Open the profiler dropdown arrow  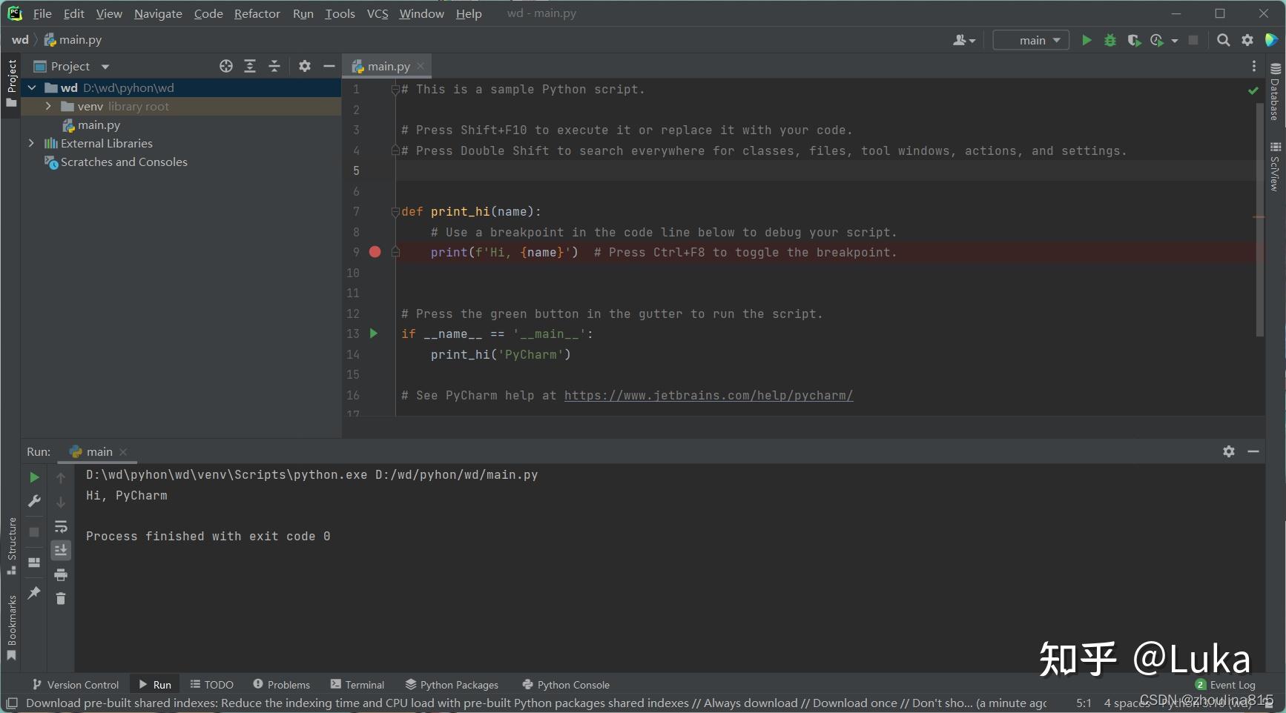tap(1175, 41)
